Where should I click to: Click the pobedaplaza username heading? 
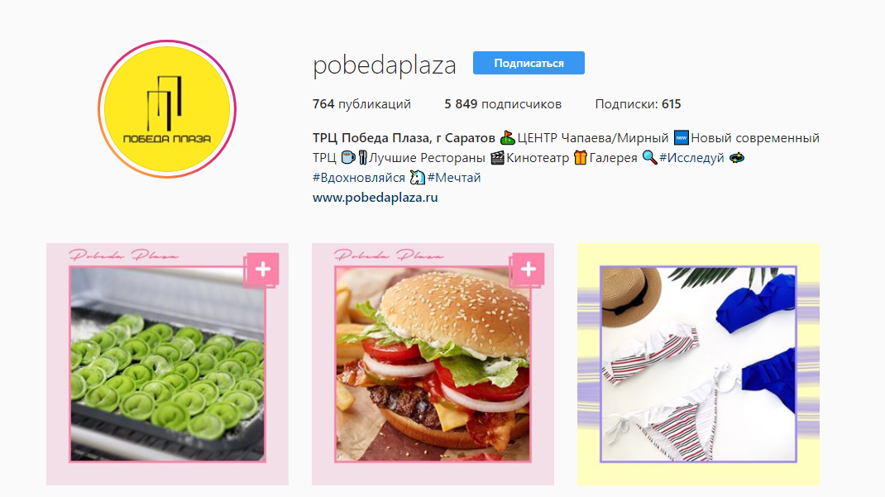[385, 65]
